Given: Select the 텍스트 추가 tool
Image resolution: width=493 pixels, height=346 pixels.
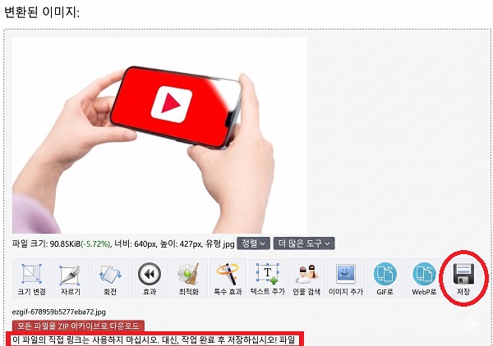Looking at the screenshot, I should coord(267,278).
